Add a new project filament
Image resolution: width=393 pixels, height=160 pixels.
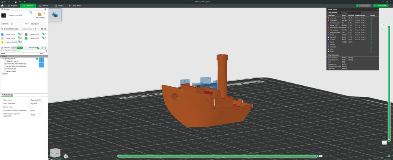[35, 29]
